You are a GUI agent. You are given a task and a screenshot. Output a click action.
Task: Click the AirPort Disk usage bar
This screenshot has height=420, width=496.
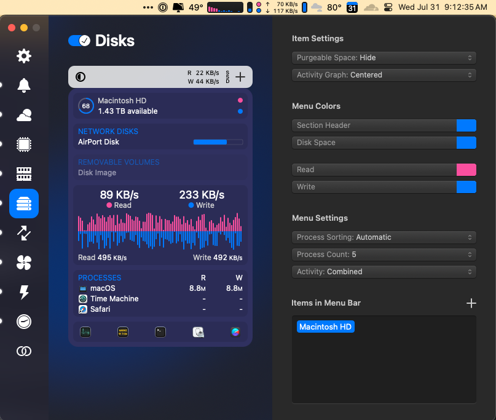218,142
